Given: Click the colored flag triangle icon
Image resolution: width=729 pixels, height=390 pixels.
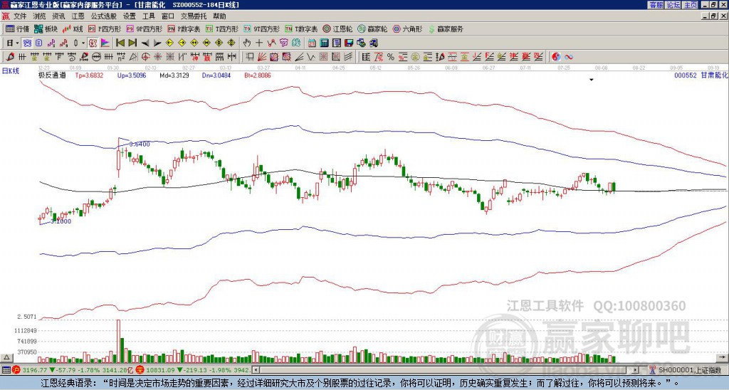Looking at the screenshot, I should coord(105,43).
